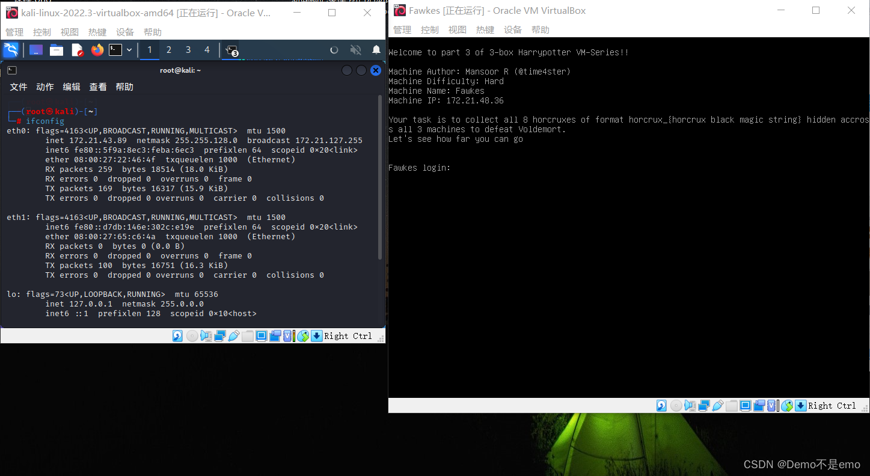Viewport: 870px width, 476px height.
Task: Select the running terminal taskbar button
Action: click(x=231, y=50)
